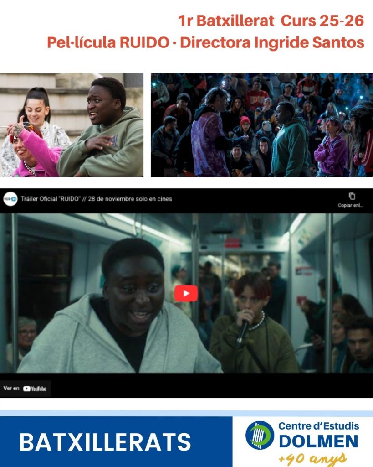373x467 pixels.
Task: Click the red beanie spectator in crowd photo
Action: (245, 121)
